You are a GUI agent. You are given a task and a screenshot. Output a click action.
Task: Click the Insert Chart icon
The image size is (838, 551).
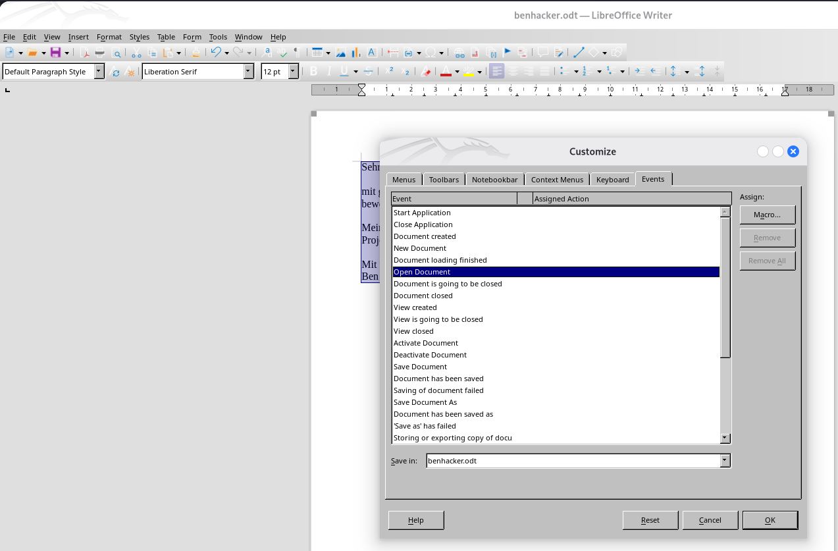pyautogui.click(x=355, y=52)
